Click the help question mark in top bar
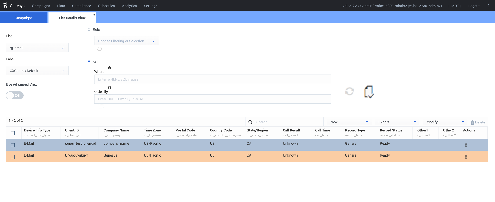The image size is (495, 202). coord(488,6)
